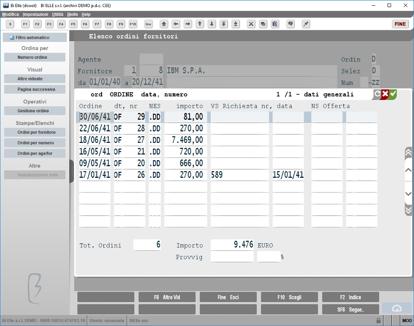
Task: Click the pin icon in toolbar
Action: (x=306, y=24)
